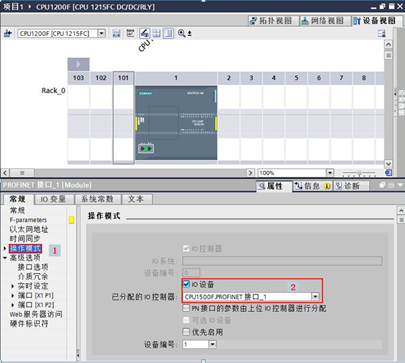Screen dimensions: 405x363
Task: Click the yellow F-parameters marker
Action: (72, 220)
